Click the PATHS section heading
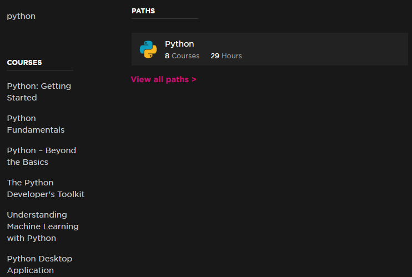The image size is (412, 277). click(x=143, y=11)
